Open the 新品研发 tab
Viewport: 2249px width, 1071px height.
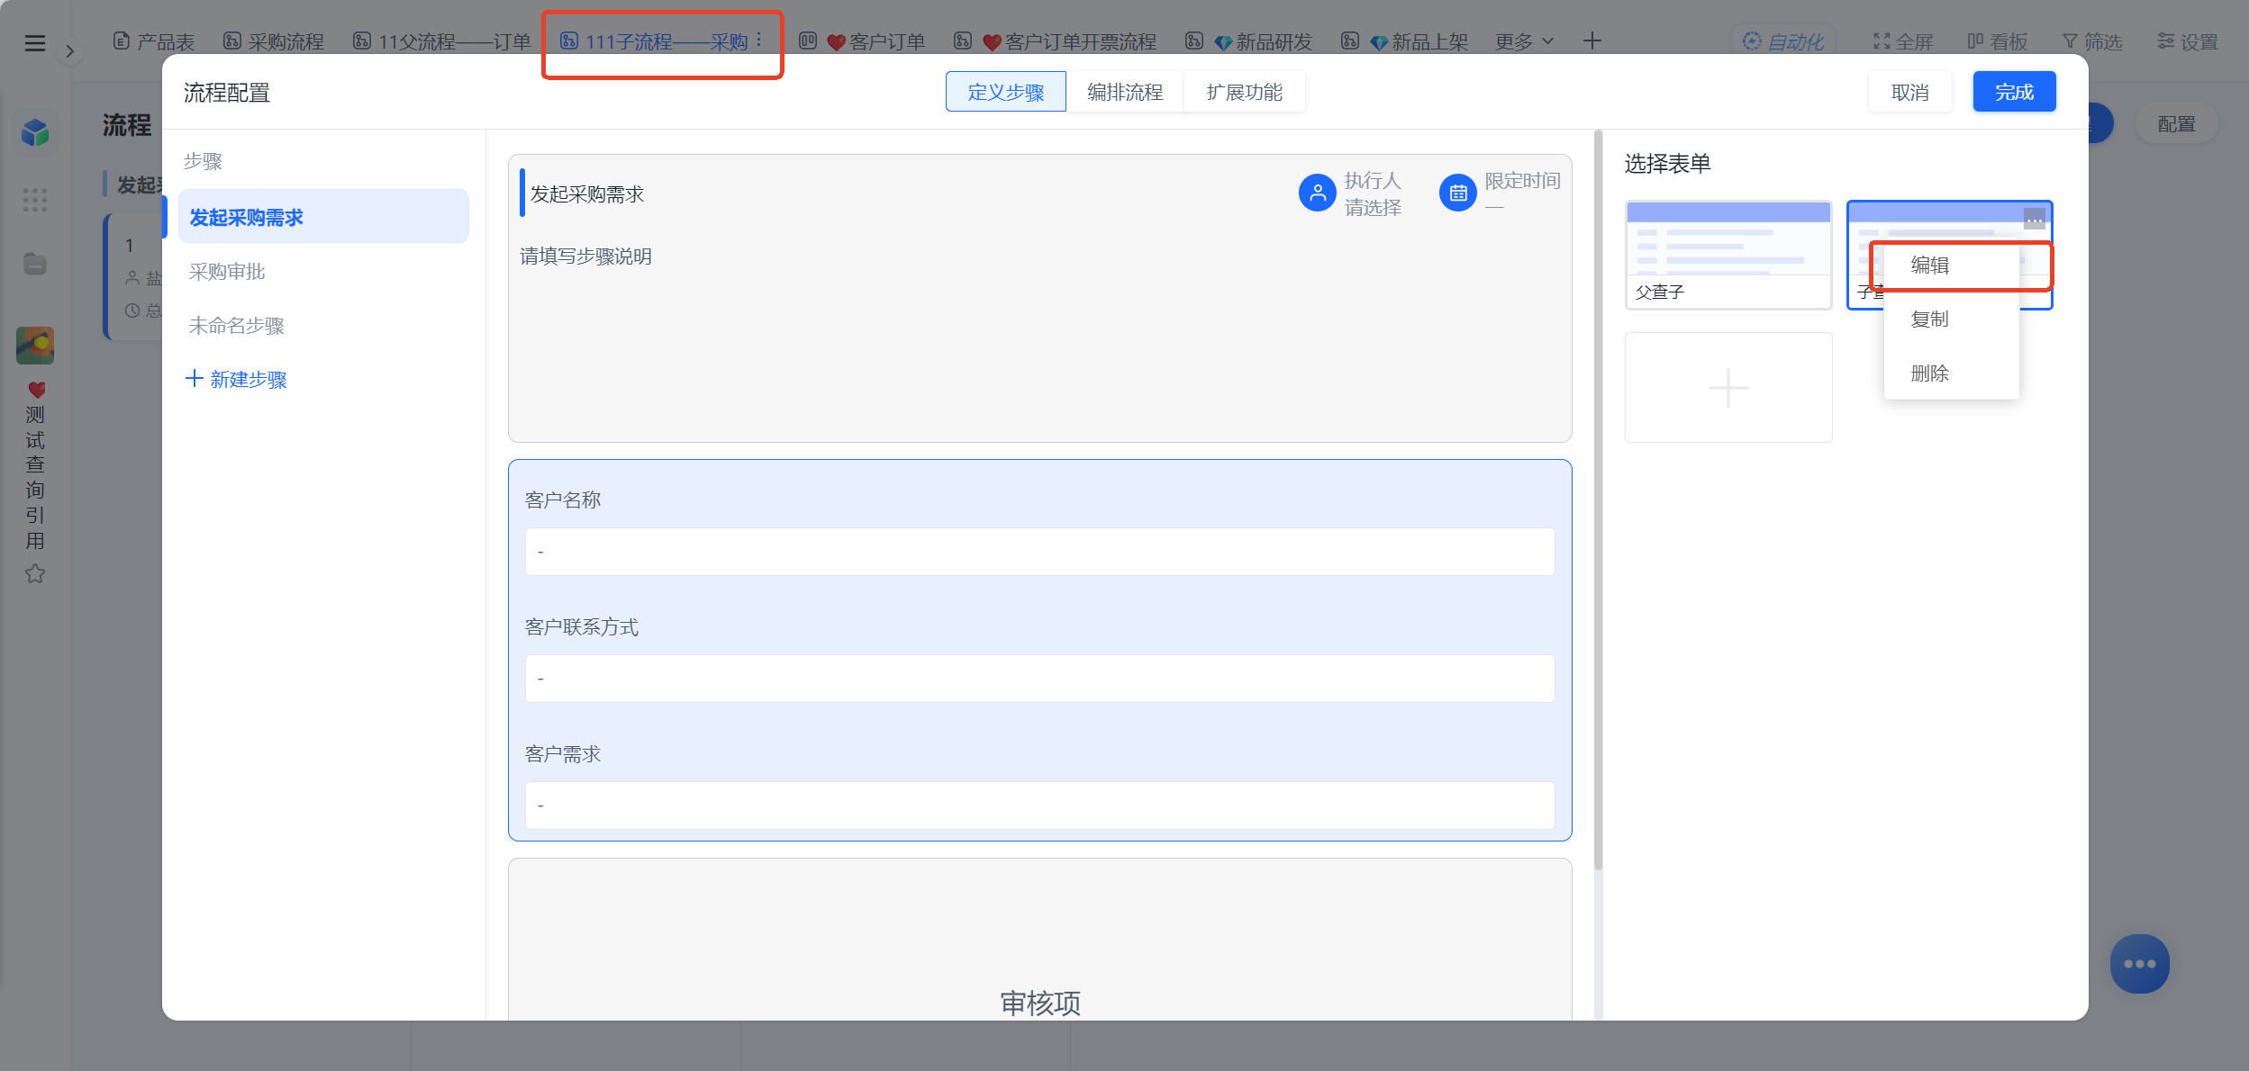tap(1248, 41)
